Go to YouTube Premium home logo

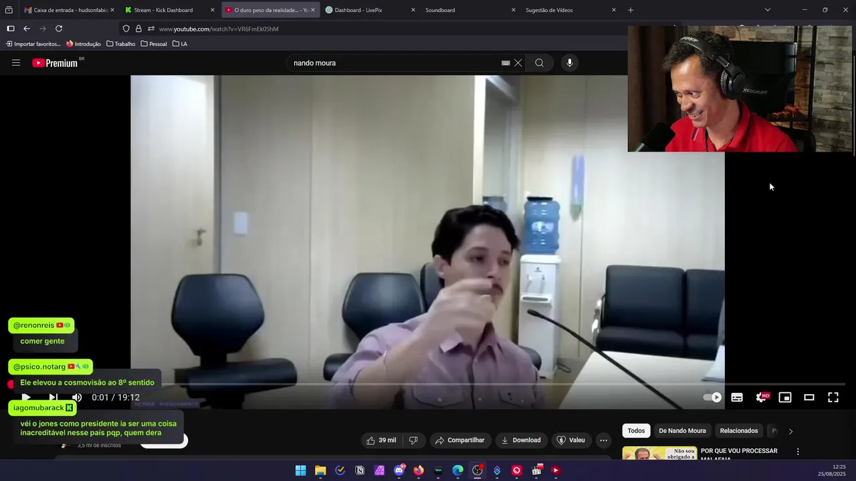click(x=55, y=63)
